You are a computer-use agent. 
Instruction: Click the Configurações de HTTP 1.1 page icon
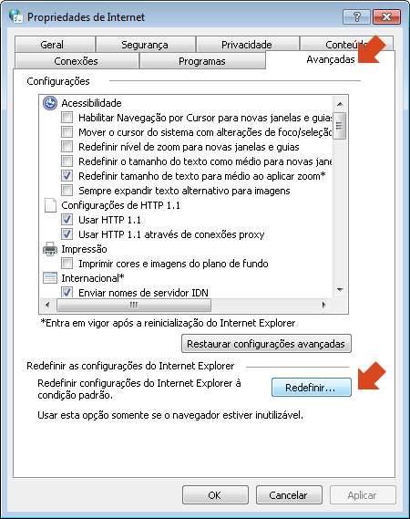(x=50, y=205)
